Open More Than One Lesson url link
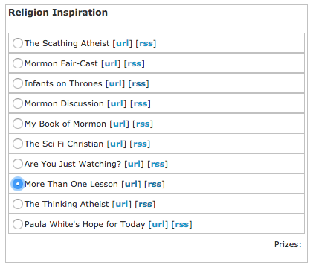Screen dimensions: 313x268 click(131, 184)
